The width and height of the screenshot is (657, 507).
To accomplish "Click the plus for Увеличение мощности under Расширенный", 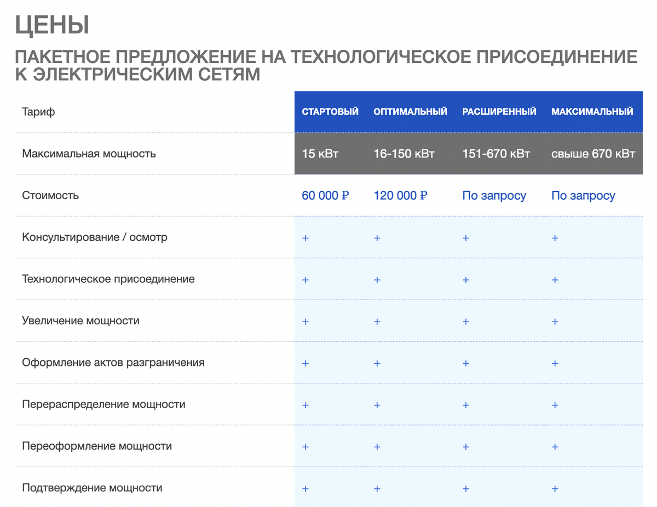I will [465, 321].
